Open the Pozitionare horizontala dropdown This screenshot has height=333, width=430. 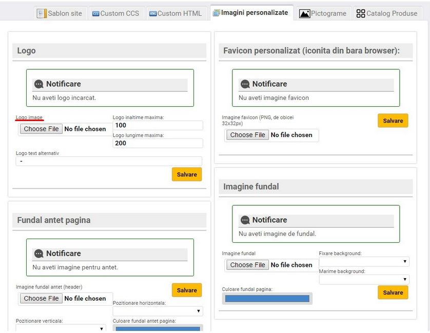pos(158,311)
